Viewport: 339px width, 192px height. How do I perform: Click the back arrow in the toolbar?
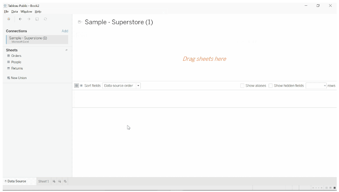coord(20,19)
